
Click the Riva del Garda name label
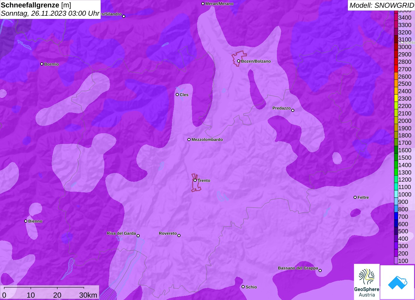pos(121,233)
